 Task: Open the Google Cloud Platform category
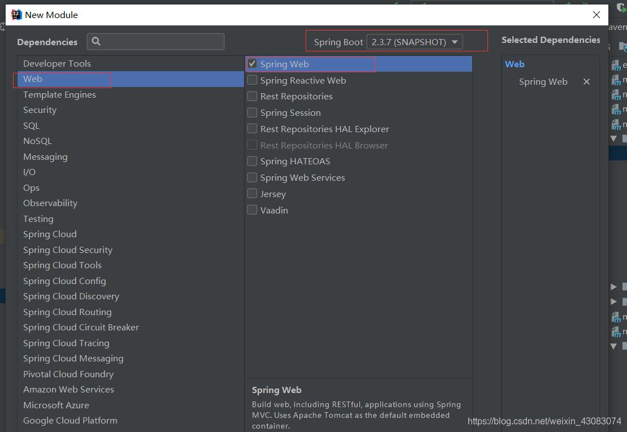(x=130, y=421)
